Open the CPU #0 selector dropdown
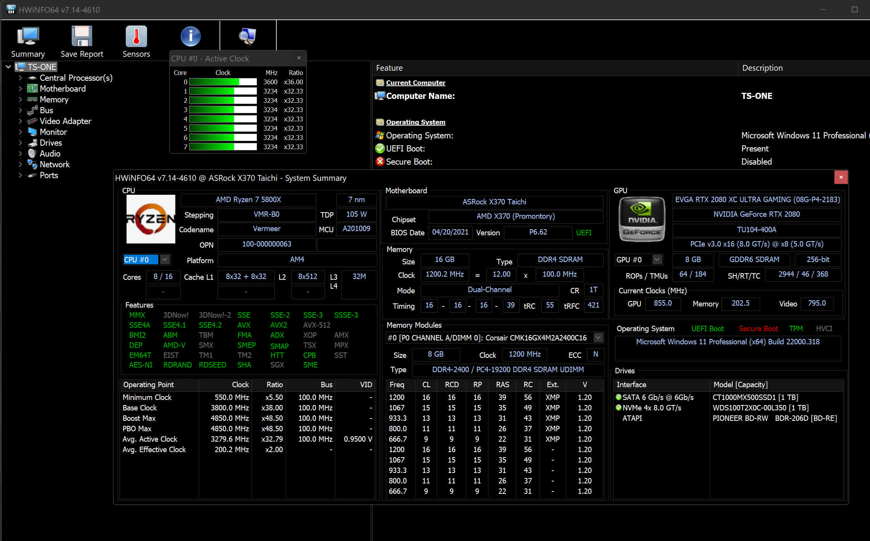870x541 pixels. pyautogui.click(x=165, y=260)
